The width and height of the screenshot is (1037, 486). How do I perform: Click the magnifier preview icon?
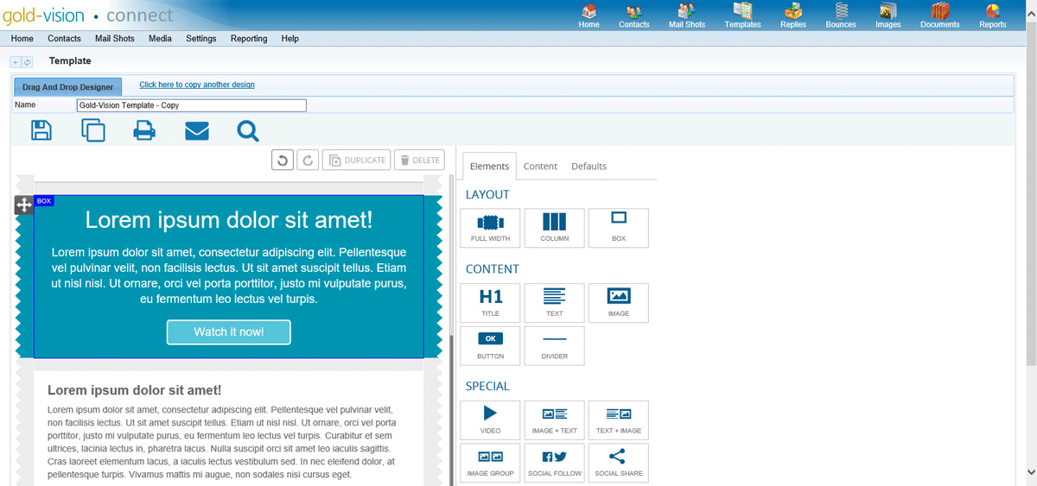coord(248,130)
